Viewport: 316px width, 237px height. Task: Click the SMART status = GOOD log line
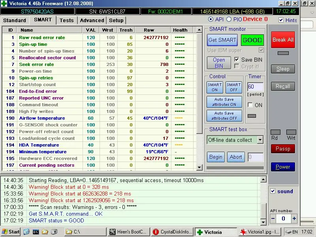click(56, 220)
